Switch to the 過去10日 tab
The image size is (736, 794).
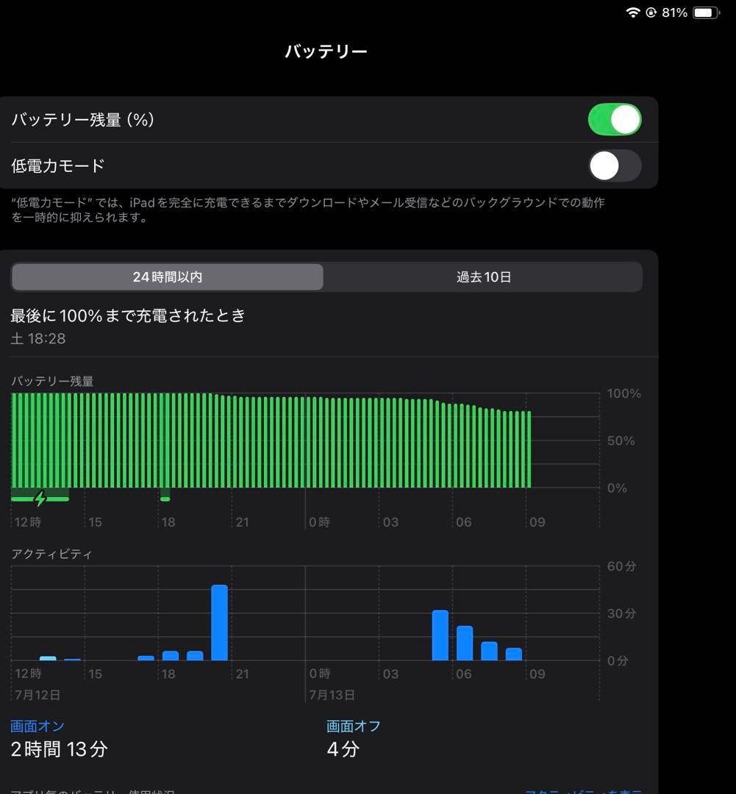point(483,277)
